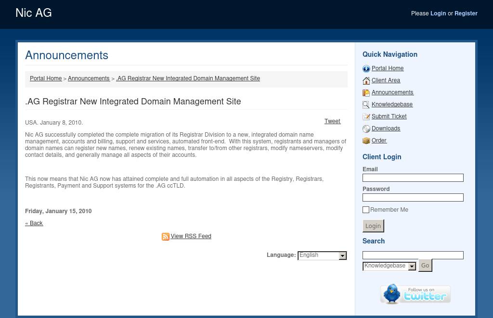The height and width of the screenshot is (318, 493).
Task: Click the Downloads disc icon
Action: pyautogui.click(x=366, y=129)
